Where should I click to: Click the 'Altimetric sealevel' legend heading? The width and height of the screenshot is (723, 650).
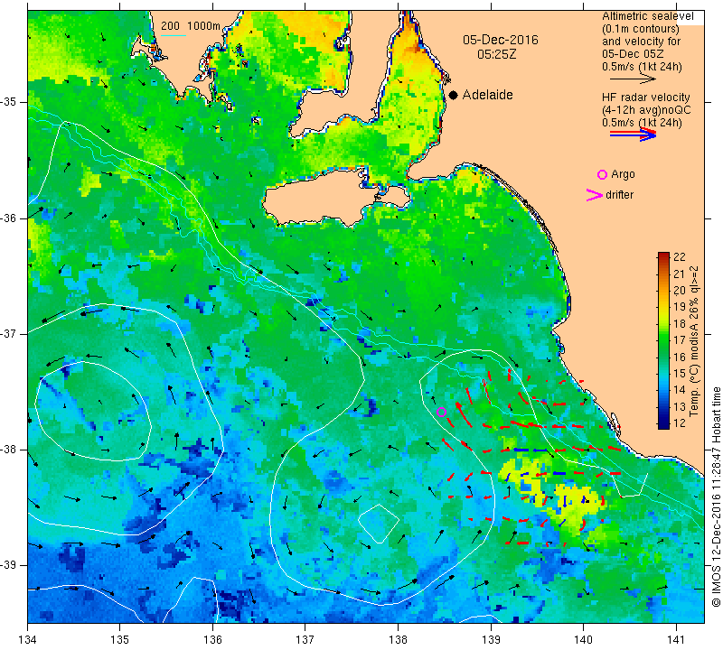point(647,16)
